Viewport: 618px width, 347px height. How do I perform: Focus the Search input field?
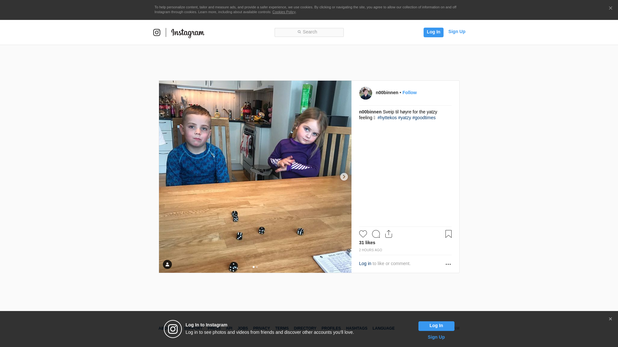309,32
